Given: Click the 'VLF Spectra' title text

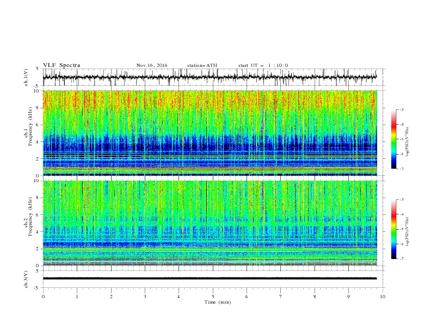Looking at the screenshot, I should click(61, 65).
